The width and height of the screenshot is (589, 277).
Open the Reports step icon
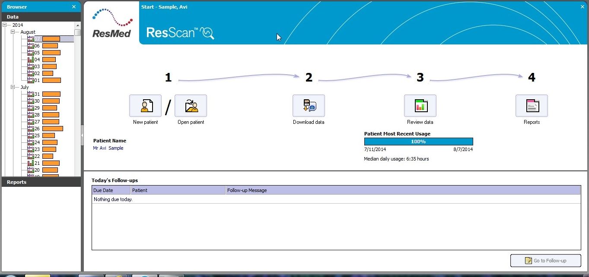(532, 106)
